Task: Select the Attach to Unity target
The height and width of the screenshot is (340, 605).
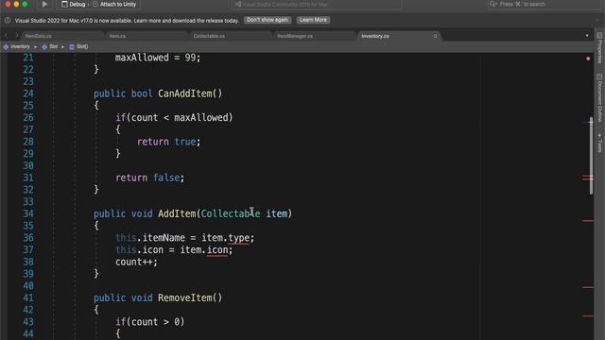Action: pos(114,4)
